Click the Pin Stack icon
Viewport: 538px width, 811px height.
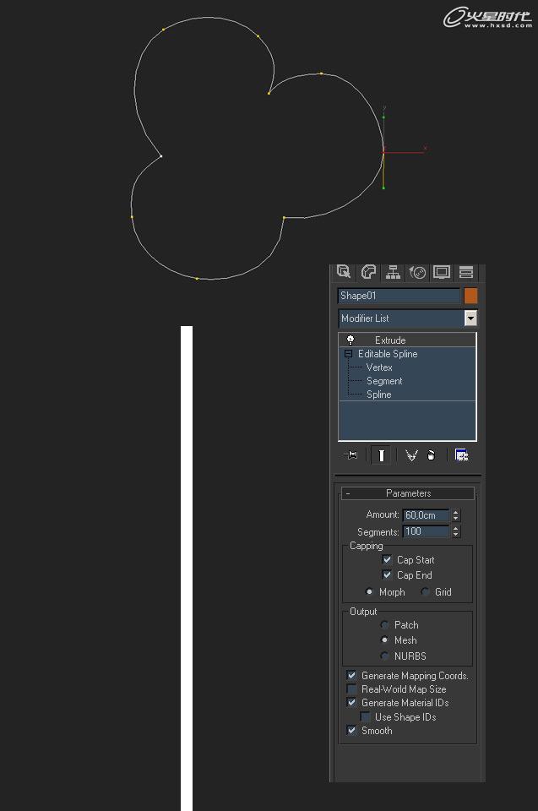coord(351,455)
